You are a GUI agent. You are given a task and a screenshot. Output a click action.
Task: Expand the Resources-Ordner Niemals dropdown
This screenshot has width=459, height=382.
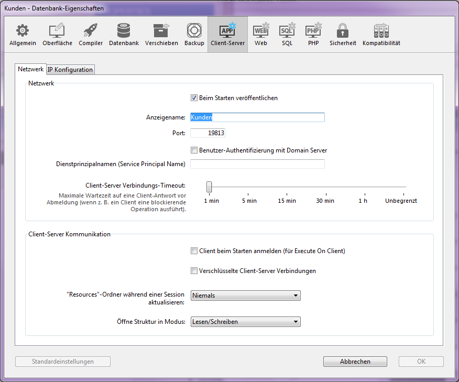pos(245,296)
